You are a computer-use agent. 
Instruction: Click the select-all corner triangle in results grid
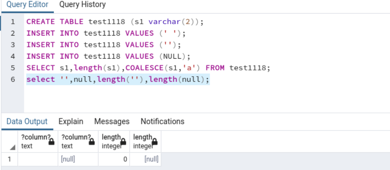[x=13, y=147]
